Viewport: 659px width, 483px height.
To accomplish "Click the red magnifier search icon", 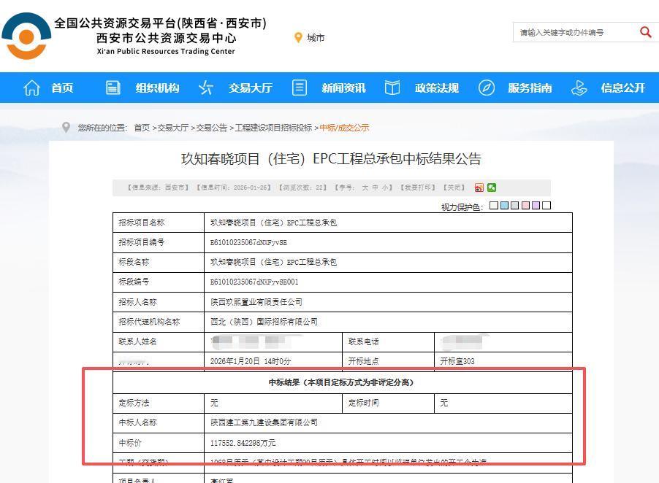I will point(646,32).
